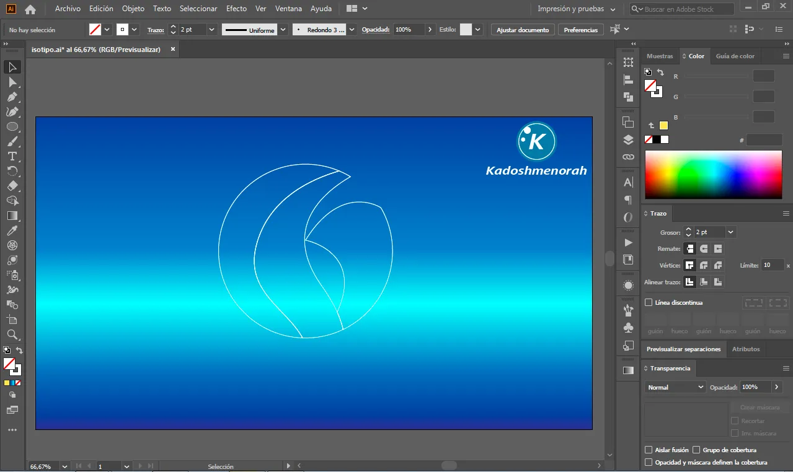Check the Aislar fusión option

pos(649,450)
